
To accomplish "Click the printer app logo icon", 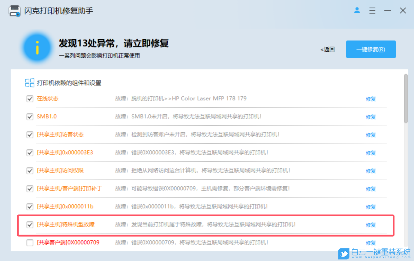I will click(15, 11).
